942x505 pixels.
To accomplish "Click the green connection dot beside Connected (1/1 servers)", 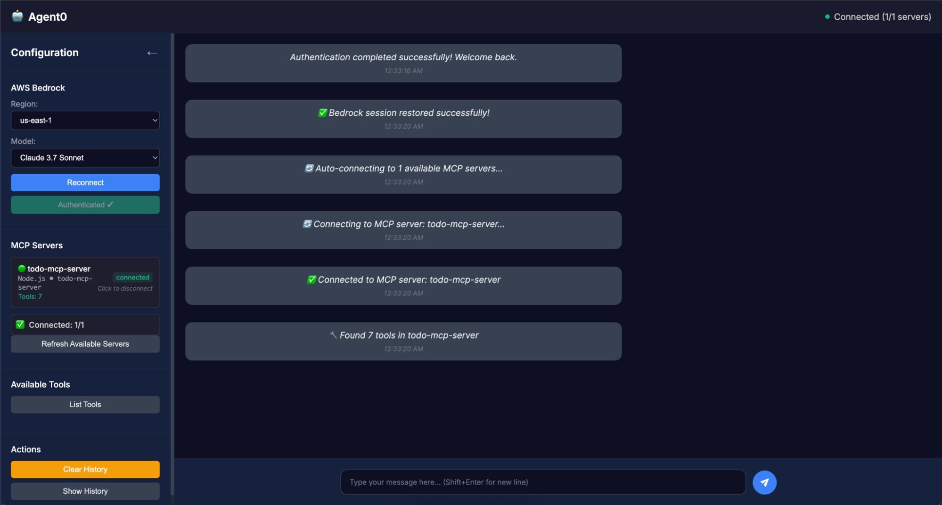I will click(x=827, y=16).
